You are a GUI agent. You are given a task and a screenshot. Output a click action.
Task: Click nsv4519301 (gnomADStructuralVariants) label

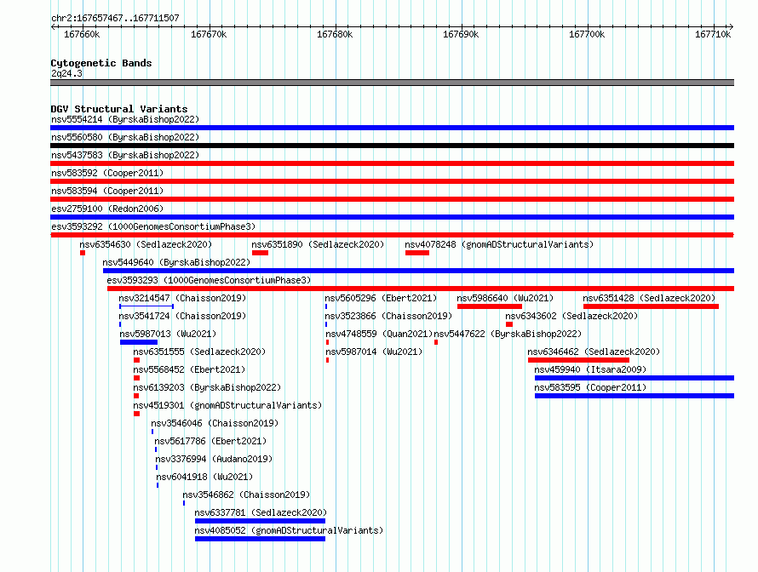point(227,405)
